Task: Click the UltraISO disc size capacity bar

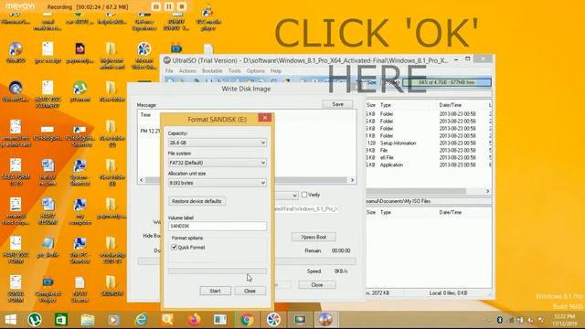Action: pyautogui.click(x=447, y=82)
